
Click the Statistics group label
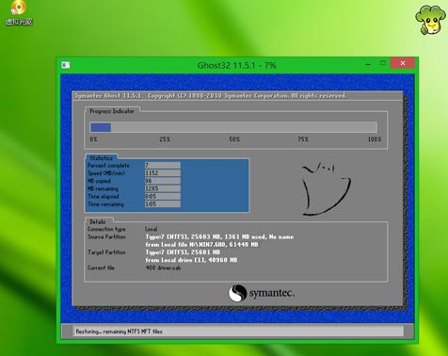101,158
